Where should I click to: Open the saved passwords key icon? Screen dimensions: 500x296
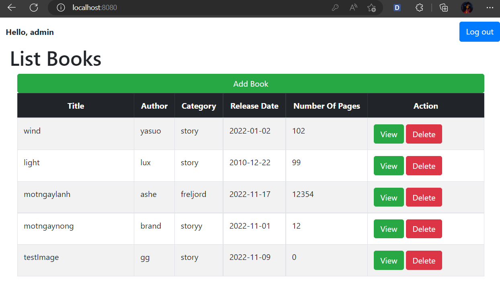335,8
